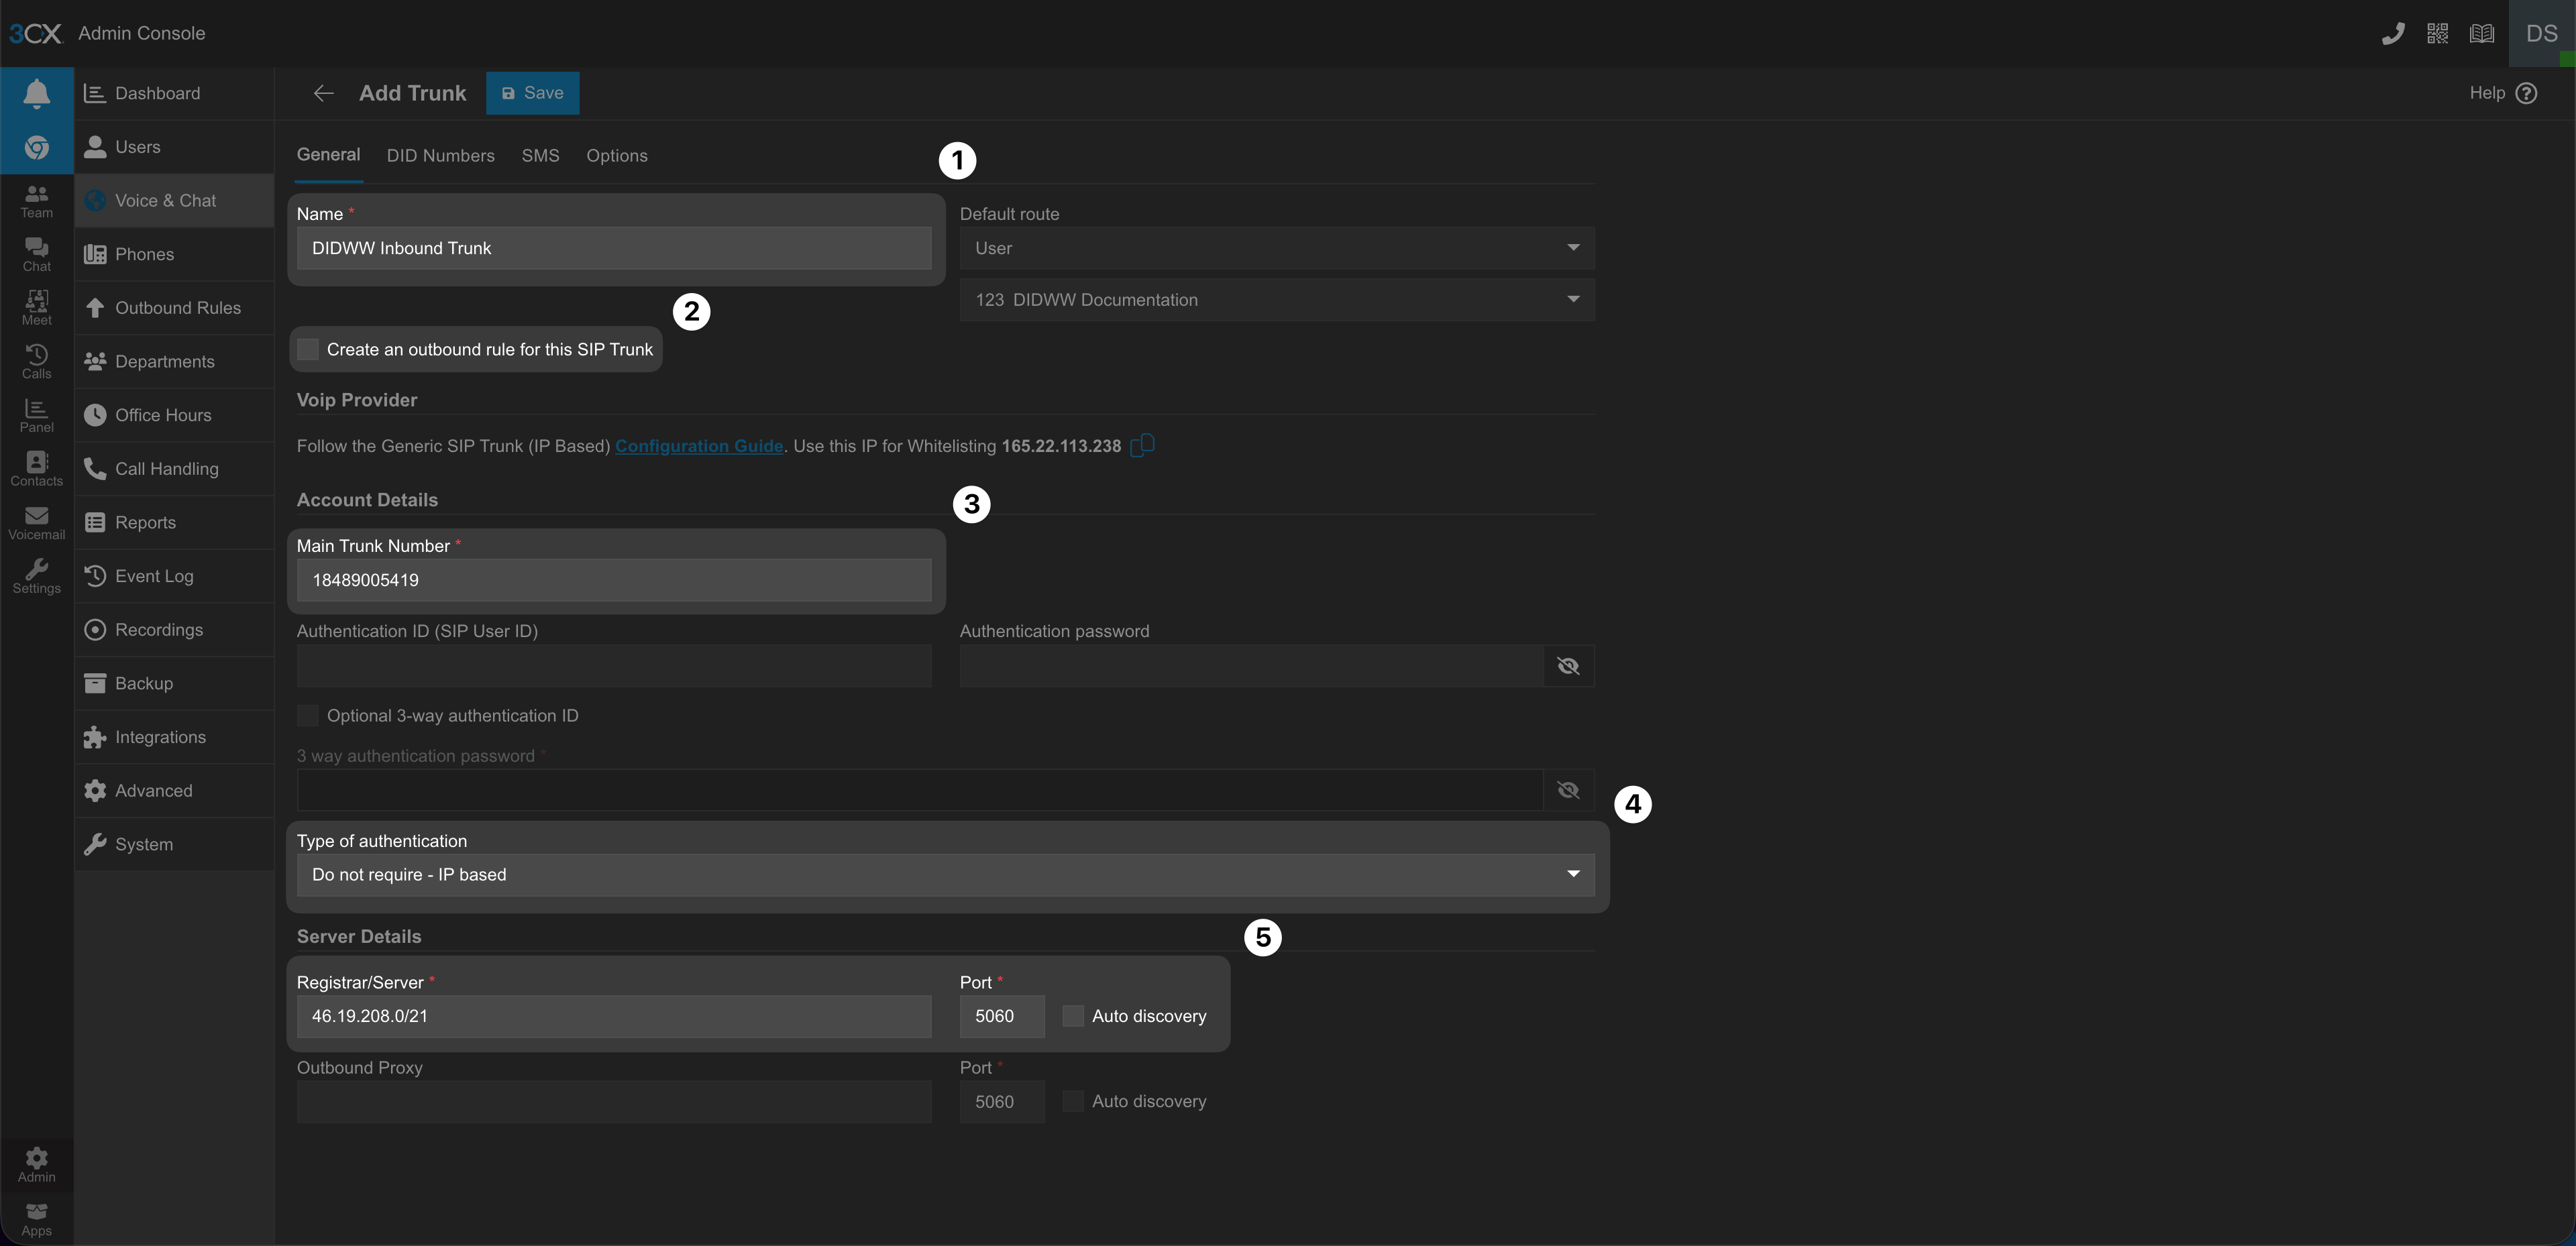The image size is (2576, 1246).
Task: Open the Help question mark icon
Action: tap(2526, 93)
